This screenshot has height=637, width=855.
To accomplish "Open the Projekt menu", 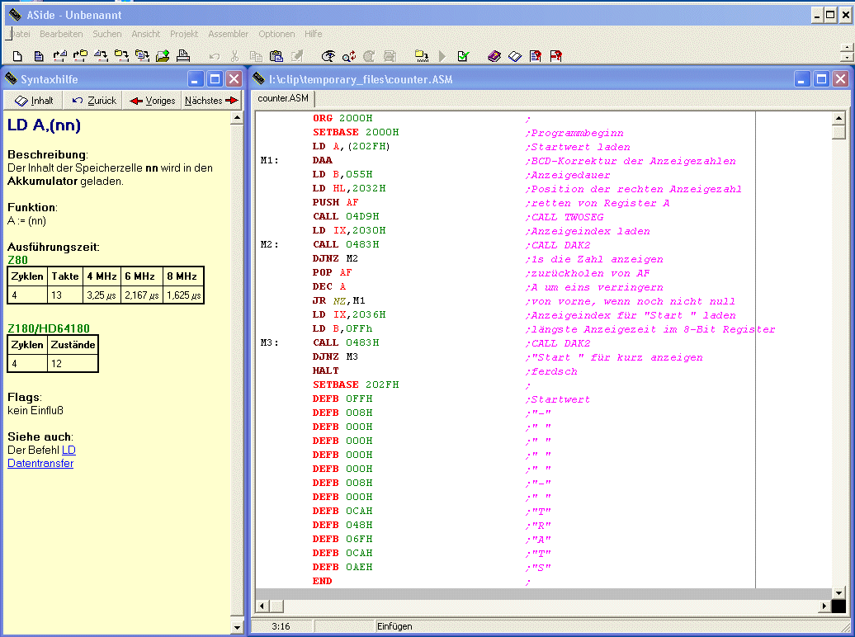I will 184,34.
